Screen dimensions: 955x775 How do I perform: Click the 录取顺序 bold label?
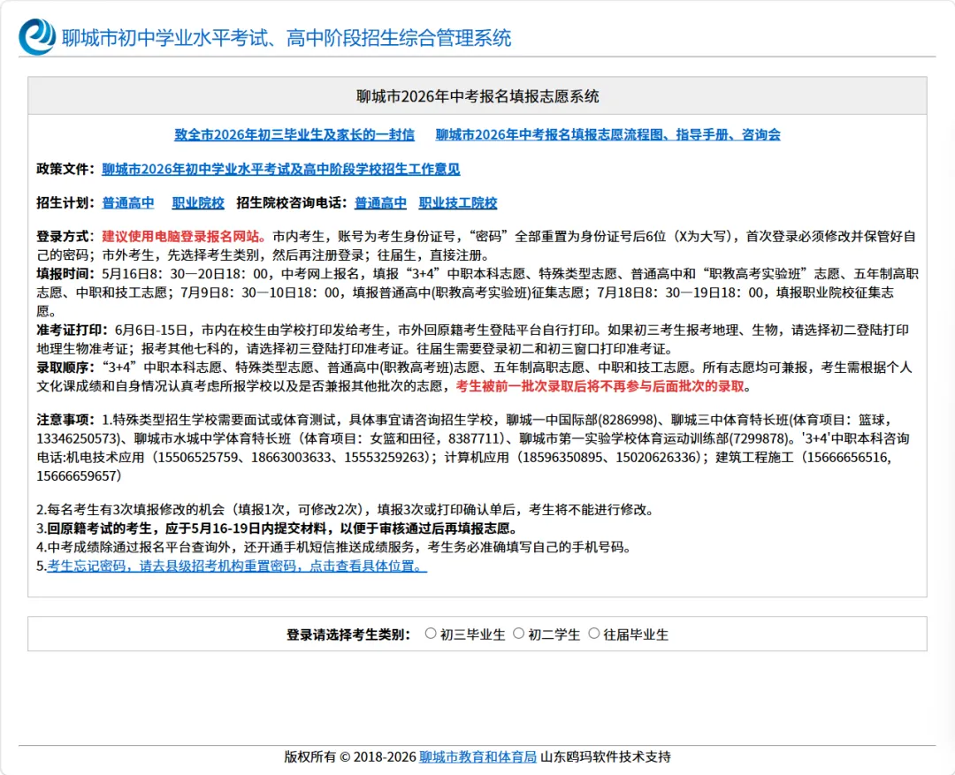[65, 367]
